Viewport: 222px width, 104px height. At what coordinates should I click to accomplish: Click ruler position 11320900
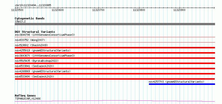180,10
